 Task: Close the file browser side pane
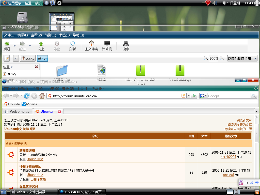coord(37,67)
